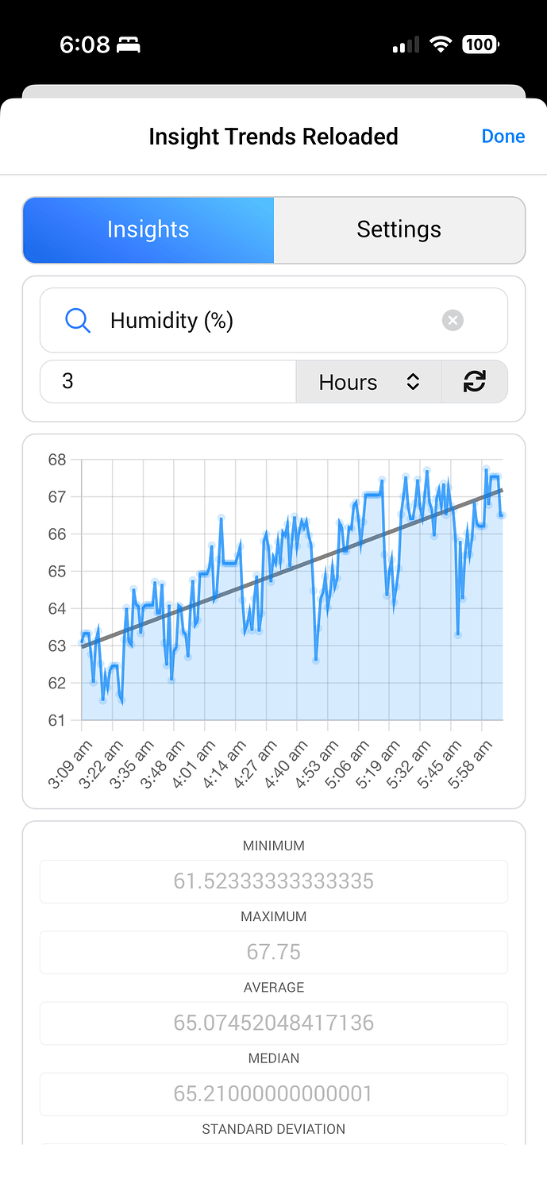Screen dimensions: 547x1191
Task: Tap the 3:09 am axis label
Action: pos(70,764)
